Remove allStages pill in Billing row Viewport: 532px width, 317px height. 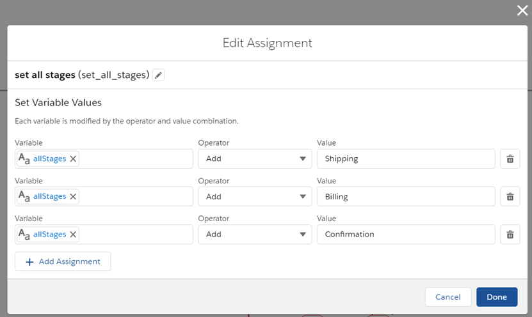(73, 196)
